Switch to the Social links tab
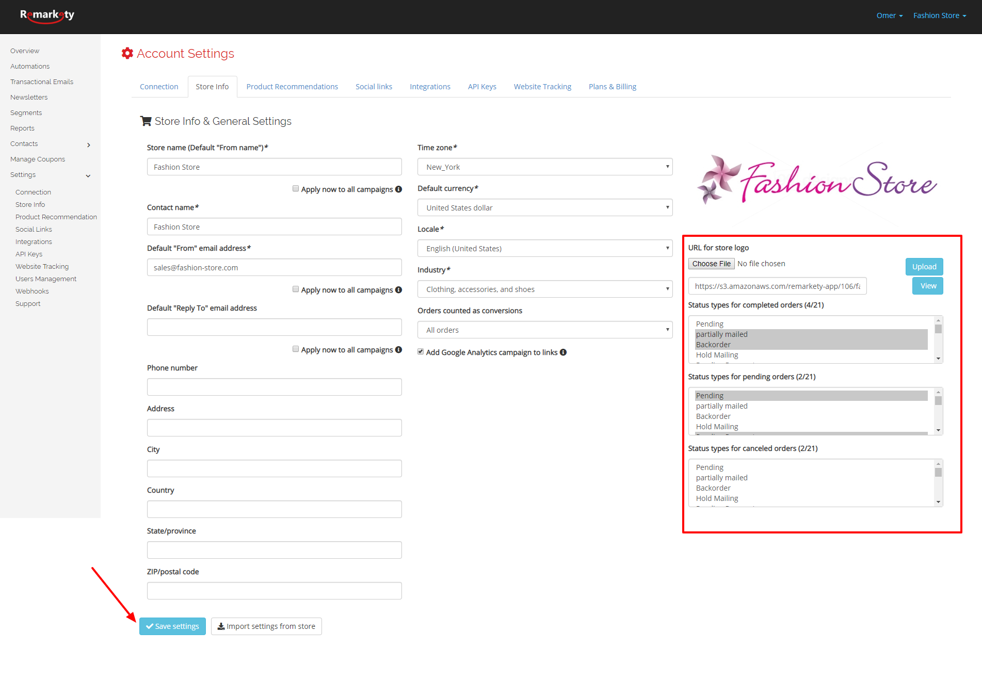Image resolution: width=982 pixels, height=697 pixels. pos(374,87)
